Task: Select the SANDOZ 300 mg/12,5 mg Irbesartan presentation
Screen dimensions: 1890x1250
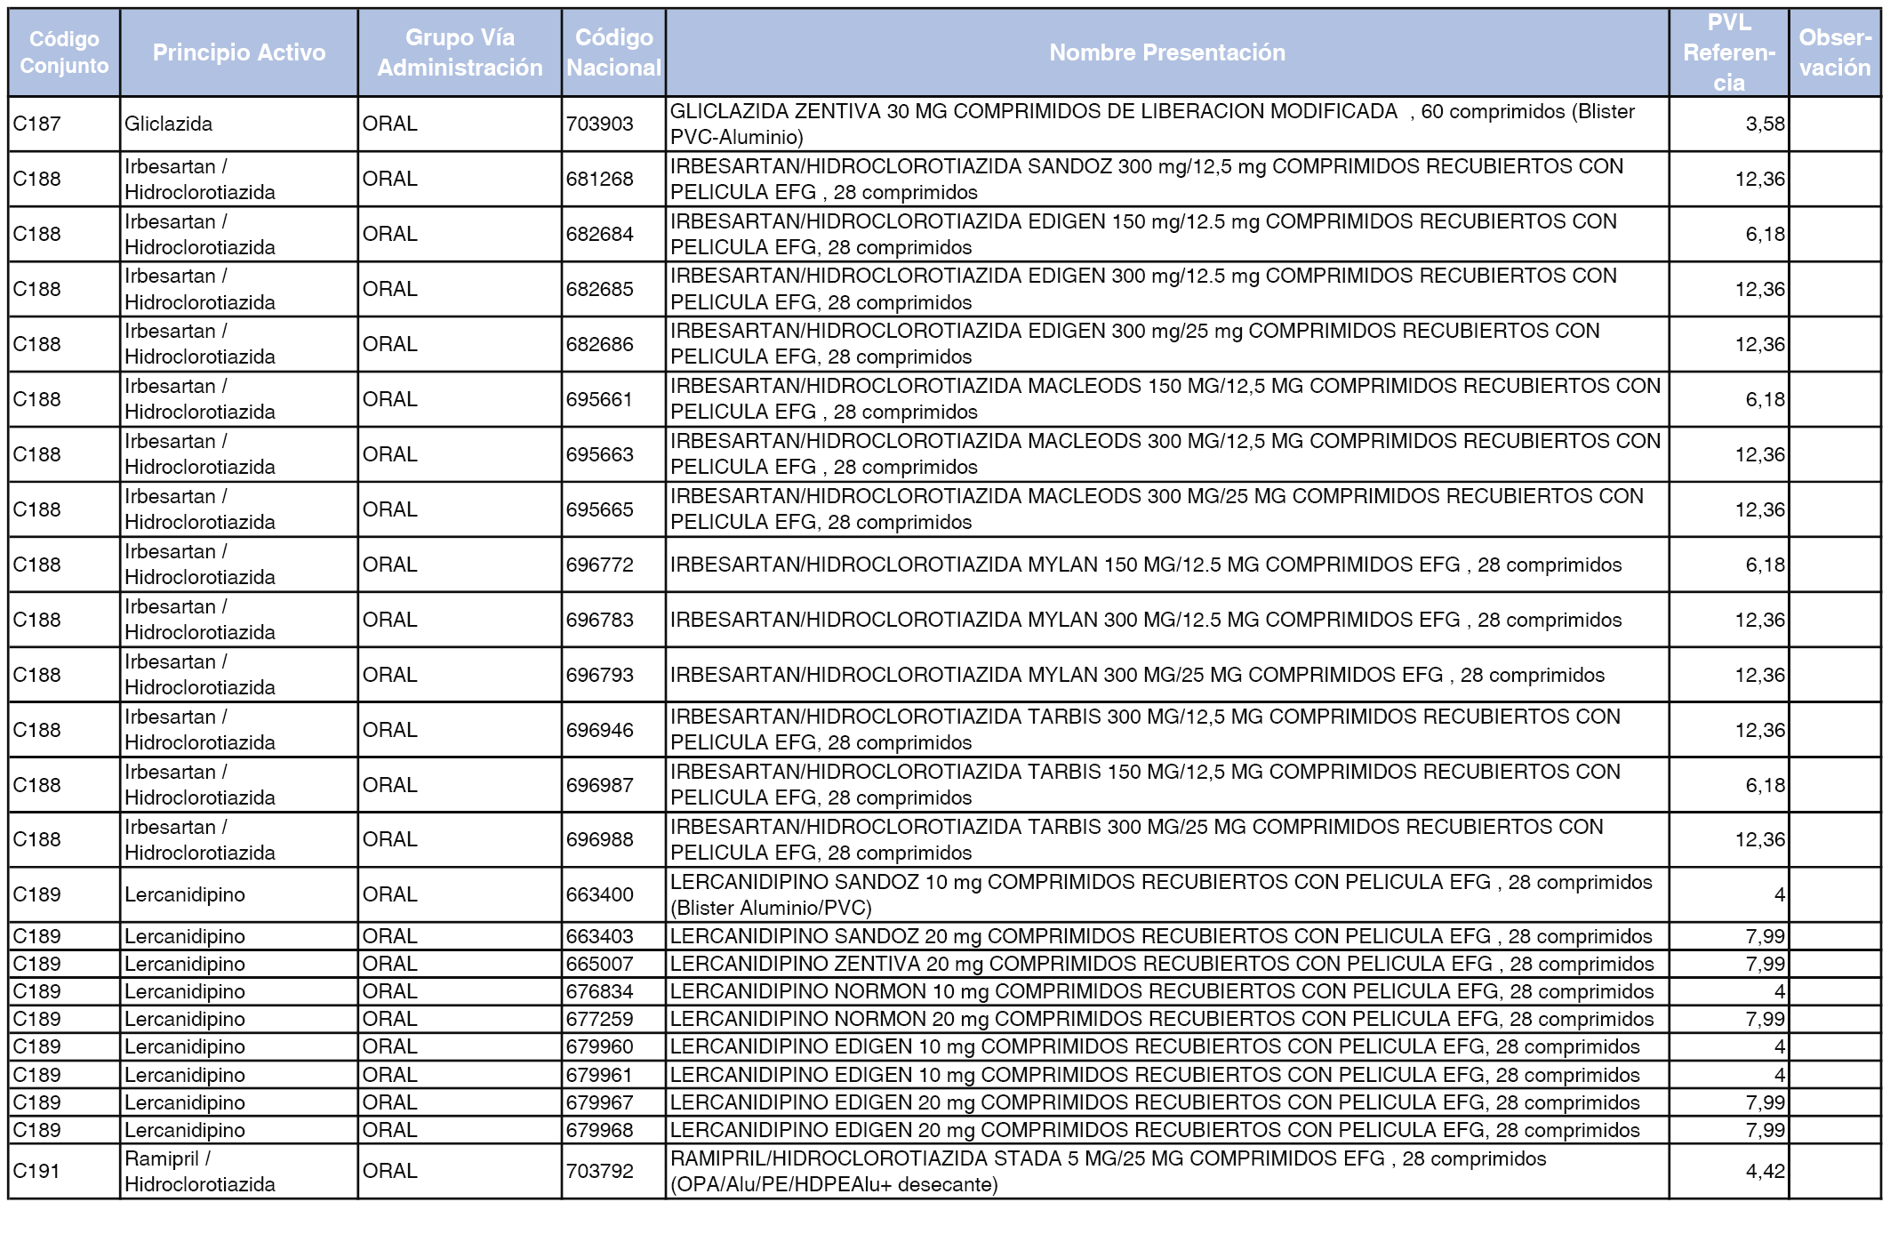Action: (1167, 179)
